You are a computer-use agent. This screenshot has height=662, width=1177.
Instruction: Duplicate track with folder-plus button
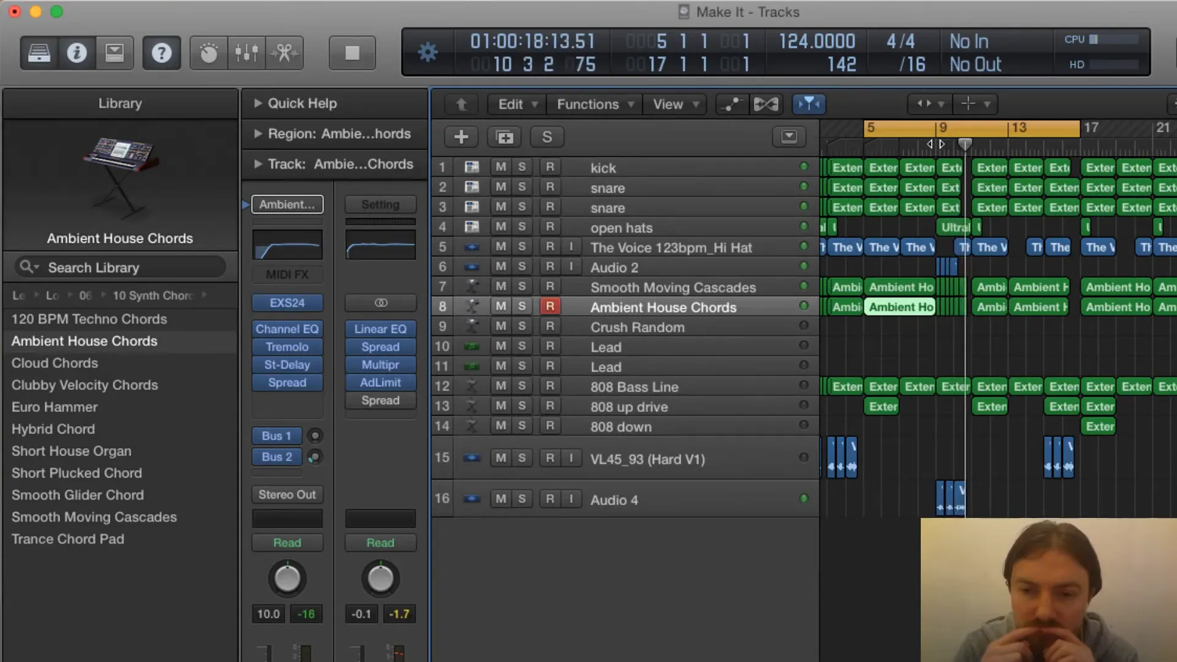point(505,137)
